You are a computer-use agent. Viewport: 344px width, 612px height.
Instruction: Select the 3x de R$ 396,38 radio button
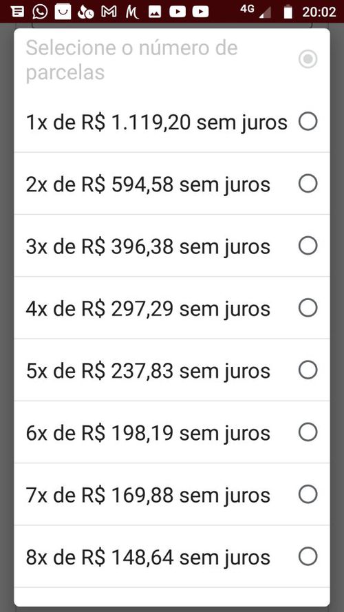click(308, 246)
